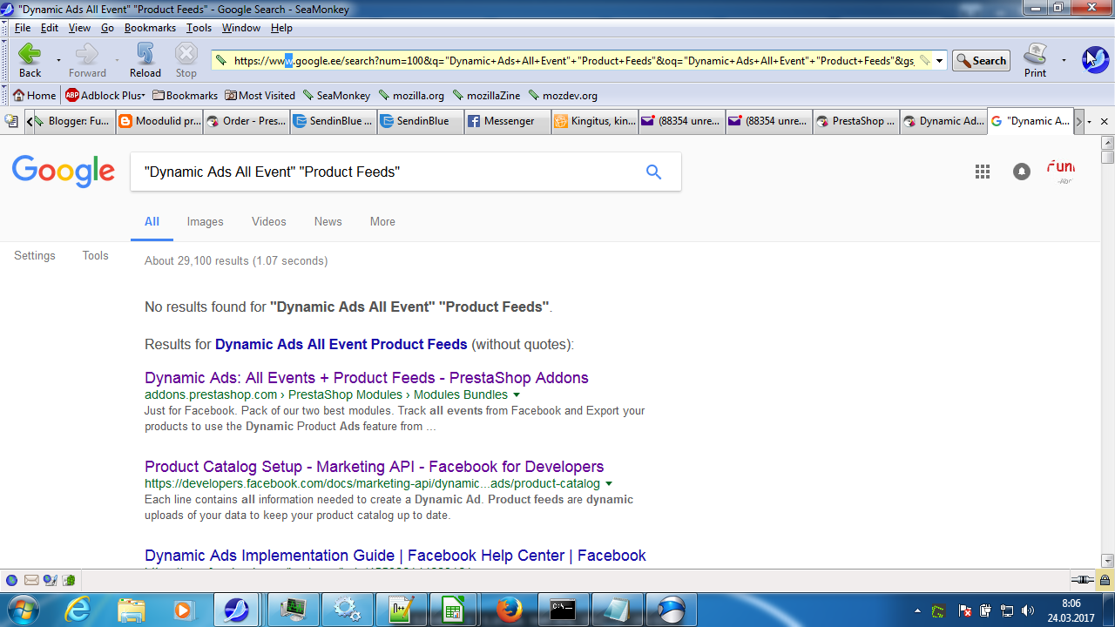Open the Bookmarks menu
1115x627 pixels.
[x=150, y=28]
